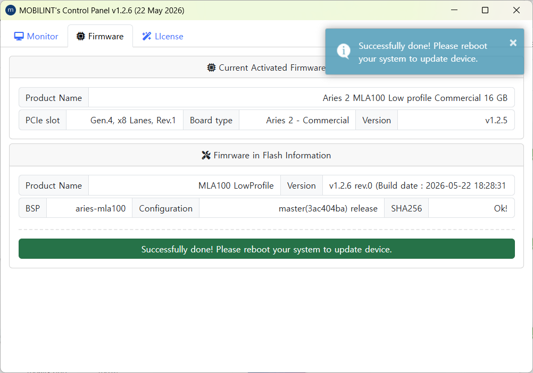Click the monitor screen icon

[x=19, y=36]
